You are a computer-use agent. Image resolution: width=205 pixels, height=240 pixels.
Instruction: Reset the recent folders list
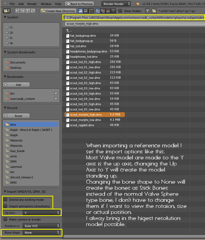[x=16, y=116]
